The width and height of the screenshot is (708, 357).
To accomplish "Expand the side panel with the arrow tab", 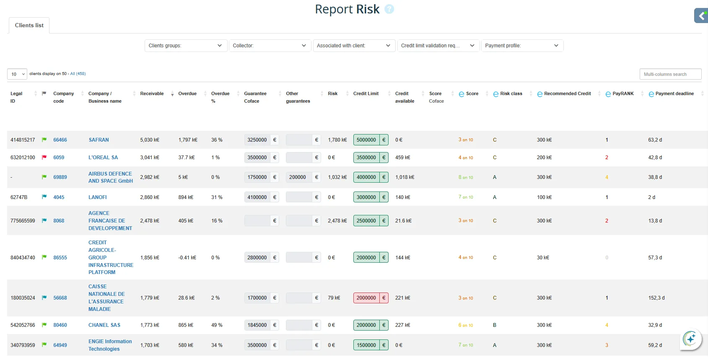I will tap(701, 16).
